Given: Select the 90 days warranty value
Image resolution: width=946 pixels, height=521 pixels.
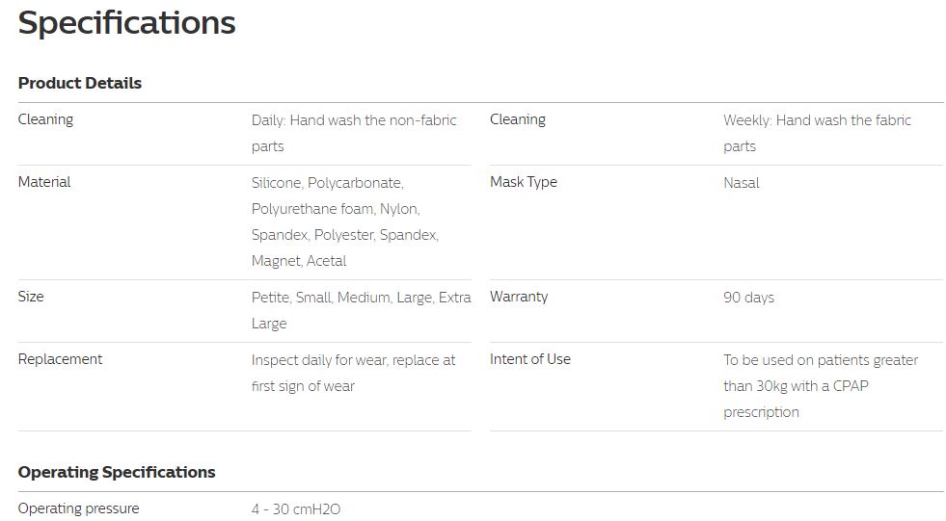Looking at the screenshot, I should 748,298.
